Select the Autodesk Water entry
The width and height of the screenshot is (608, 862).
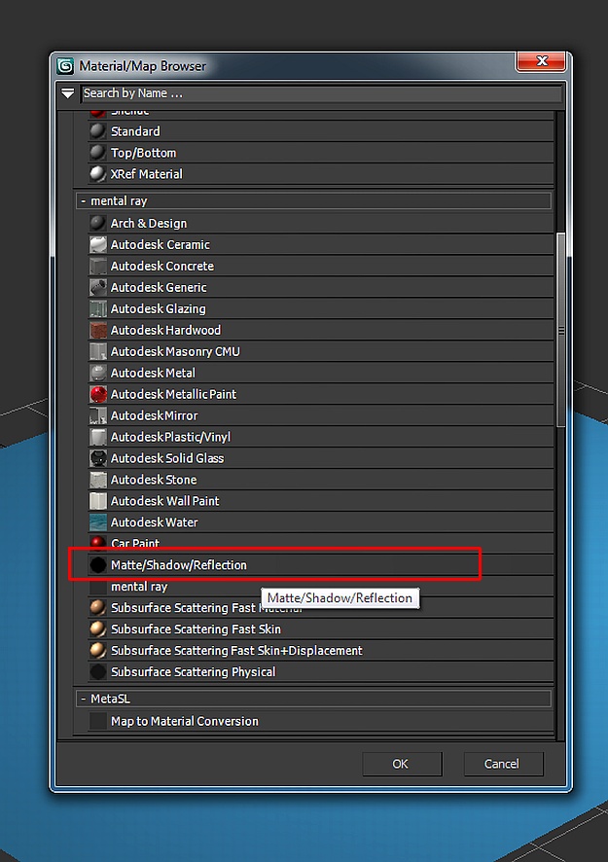[321, 522]
